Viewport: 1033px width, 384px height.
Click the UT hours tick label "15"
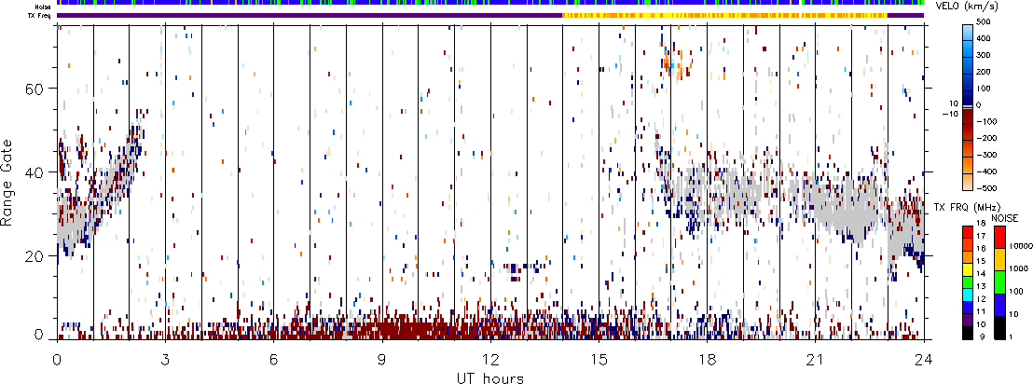tap(599, 359)
